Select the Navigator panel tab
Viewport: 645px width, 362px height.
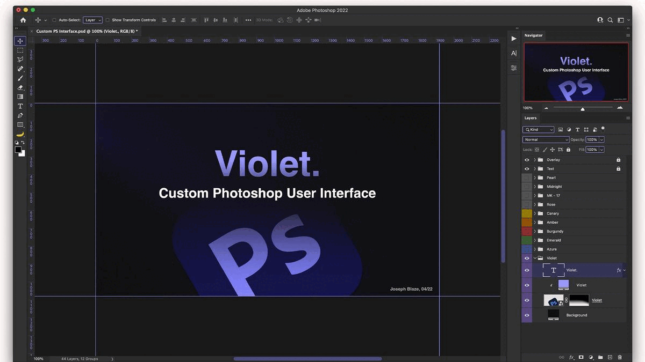534,35
